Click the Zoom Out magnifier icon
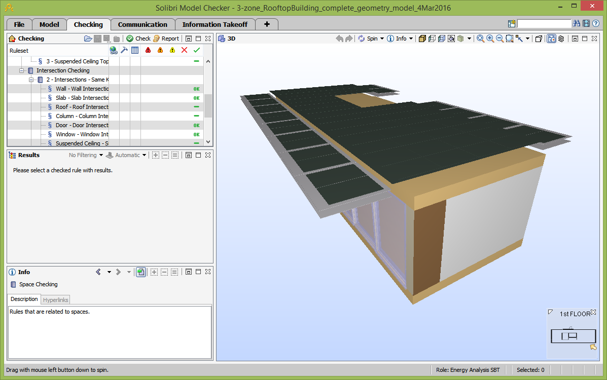607x380 pixels. (x=500, y=39)
